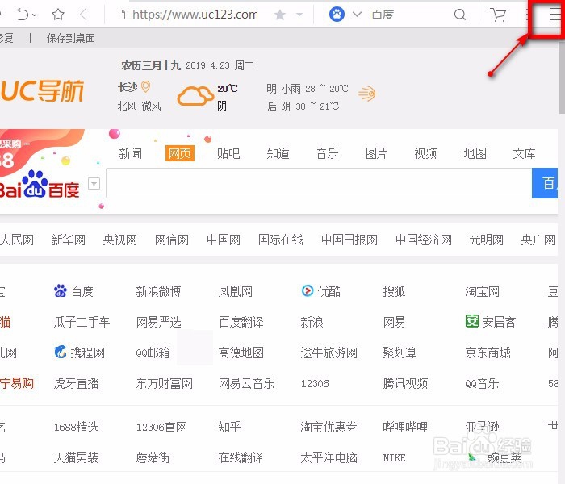
Task: Open the 网易云音乐 link
Action: [x=246, y=383]
